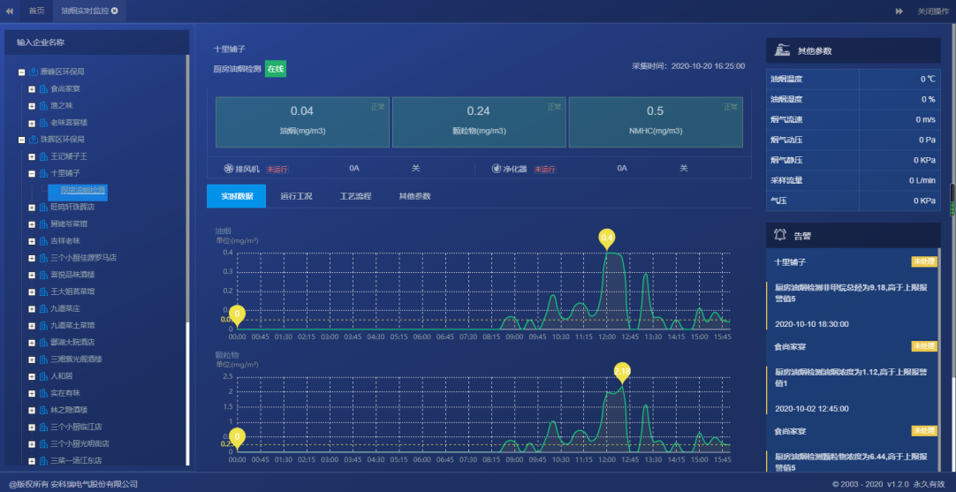Click the tab scroll-left double arrow icon
The width and height of the screenshot is (956, 492).
point(10,11)
